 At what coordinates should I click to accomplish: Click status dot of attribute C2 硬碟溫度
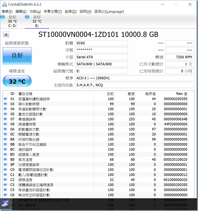(5, 180)
